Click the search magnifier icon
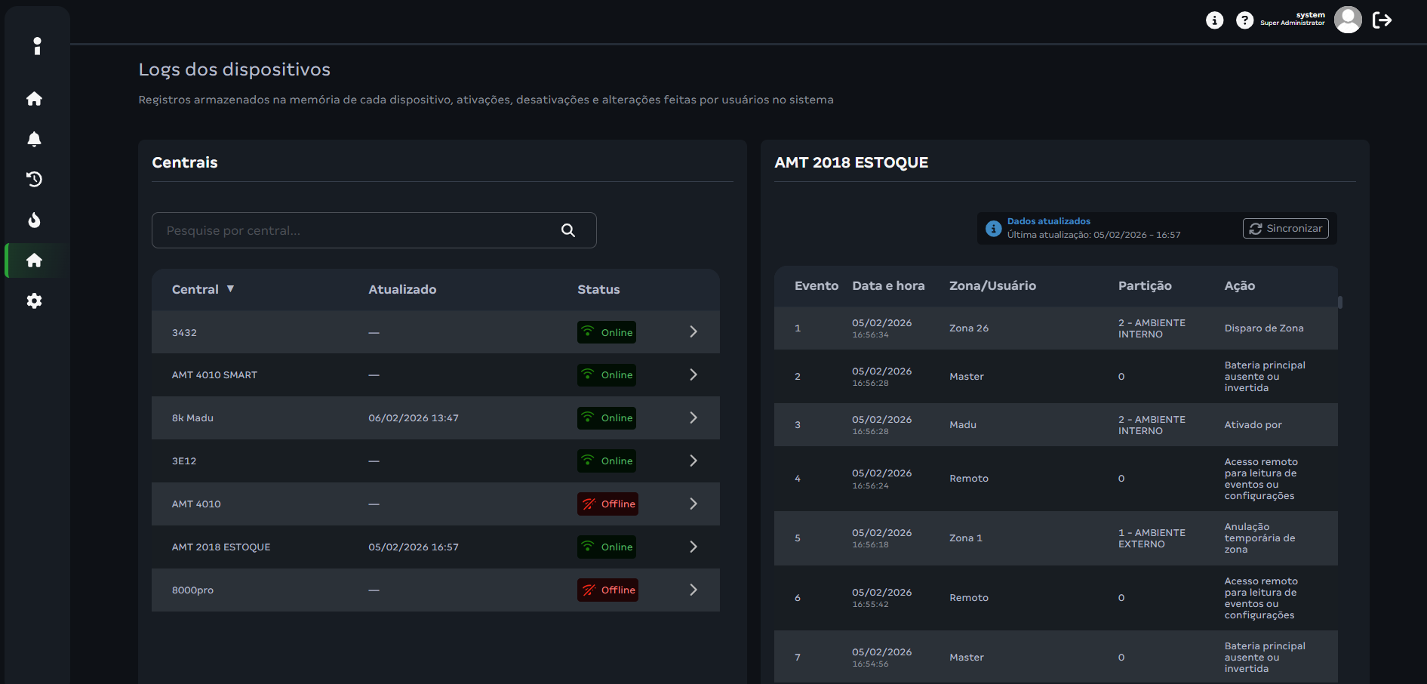The image size is (1427, 684). [568, 230]
